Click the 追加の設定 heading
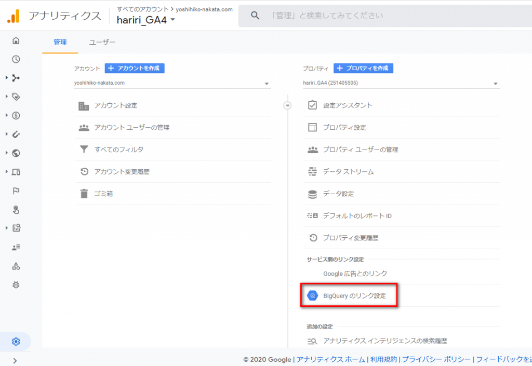This screenshot has width=532, height=366. click(x=320, y=327)
